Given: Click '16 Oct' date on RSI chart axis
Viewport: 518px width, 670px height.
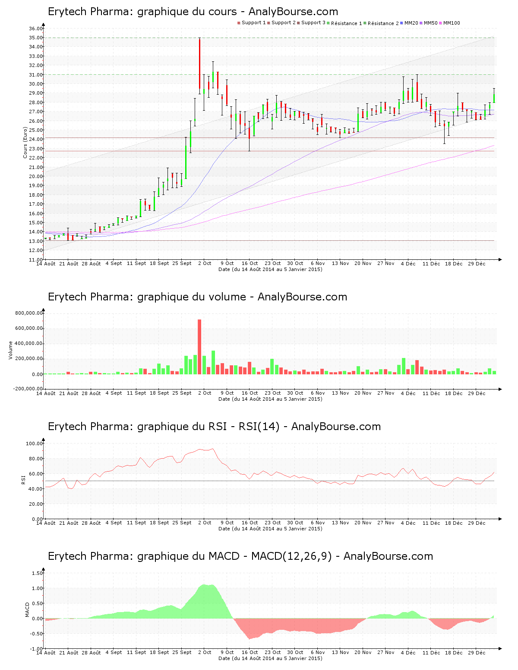Looking at the screenshot, I should coord(250,523).
